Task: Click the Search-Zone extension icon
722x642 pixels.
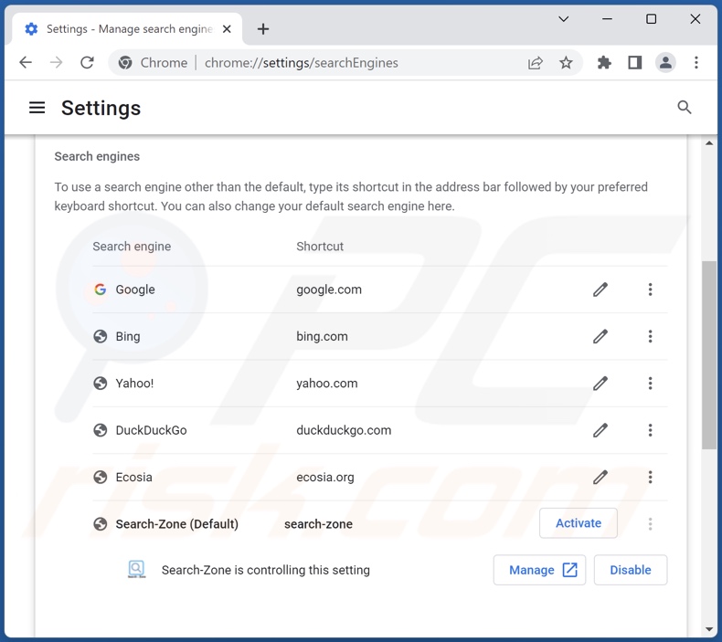Action: [136, 569]
